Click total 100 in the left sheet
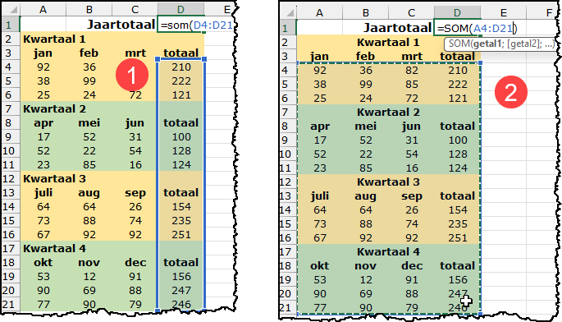This screenshot has width=562, height=322. (181, 137)
